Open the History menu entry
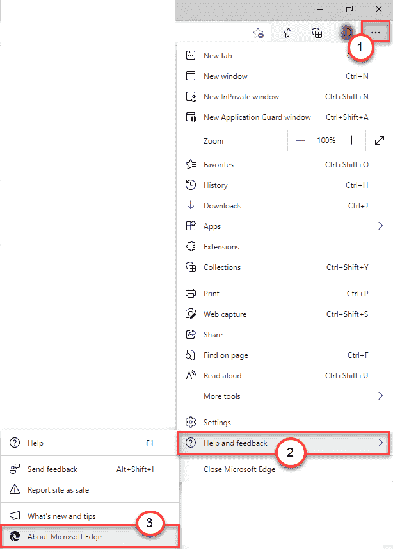Screen dimensions: 393x549 [215, 185]
